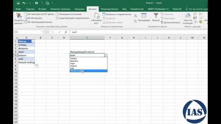The image size is (221, 124).
Task: Undo the last action
Action: [x=23, y=3]
